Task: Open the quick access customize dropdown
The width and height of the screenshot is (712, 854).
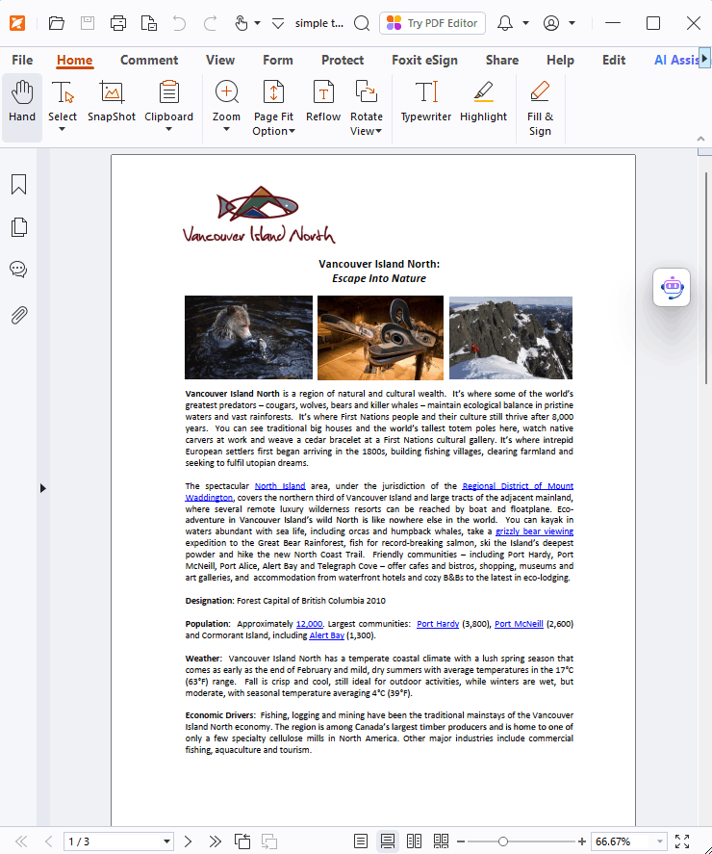Action: (278, 23)
